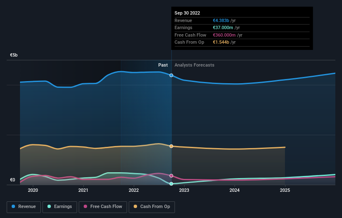Toggle the Cash From Op legend series
Viewport: 342px width, 218px height.
tap(152, 207)
